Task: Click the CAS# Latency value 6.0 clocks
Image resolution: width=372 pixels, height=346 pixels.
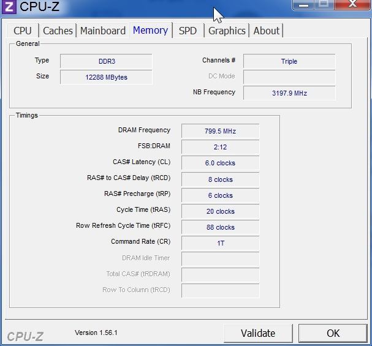Action: click(x=221, y=163)
